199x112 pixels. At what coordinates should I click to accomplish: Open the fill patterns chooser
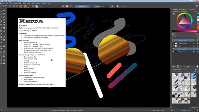25,6
